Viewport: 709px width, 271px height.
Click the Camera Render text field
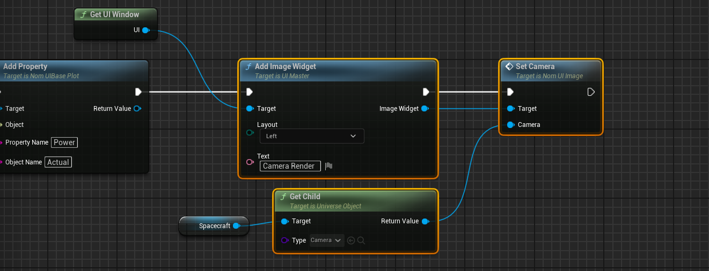[x=290, y=166]
